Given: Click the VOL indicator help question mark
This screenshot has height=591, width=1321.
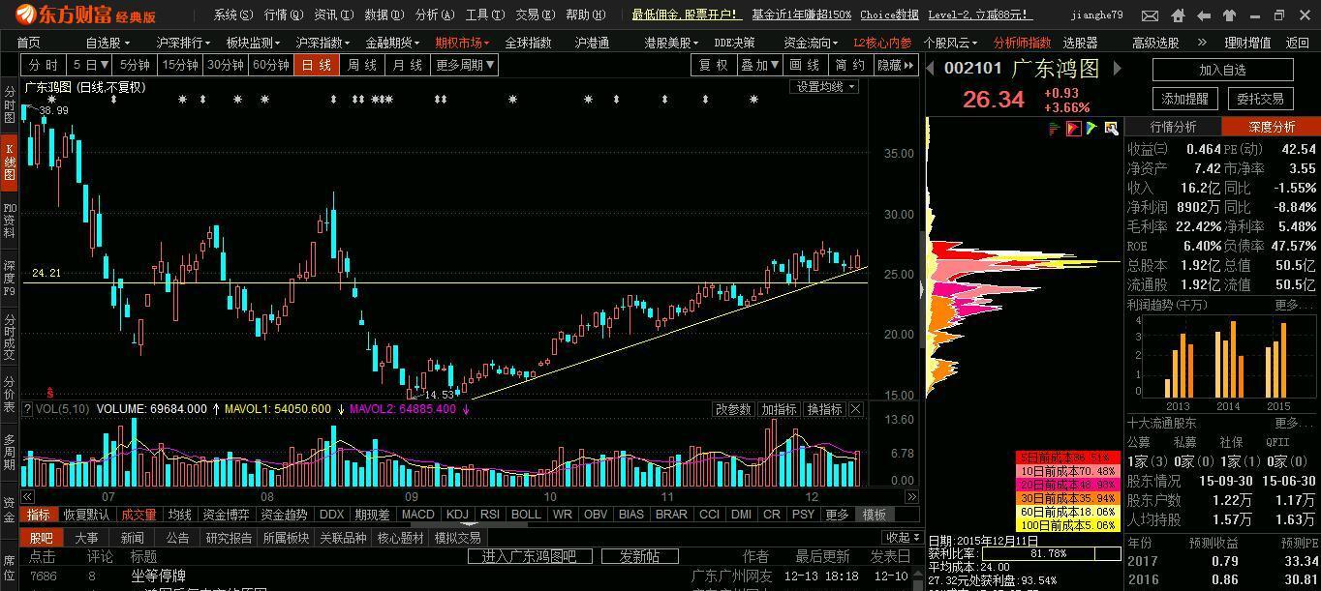Looking at the screenshot, I should pyautogui.click(x=27, y=409).
